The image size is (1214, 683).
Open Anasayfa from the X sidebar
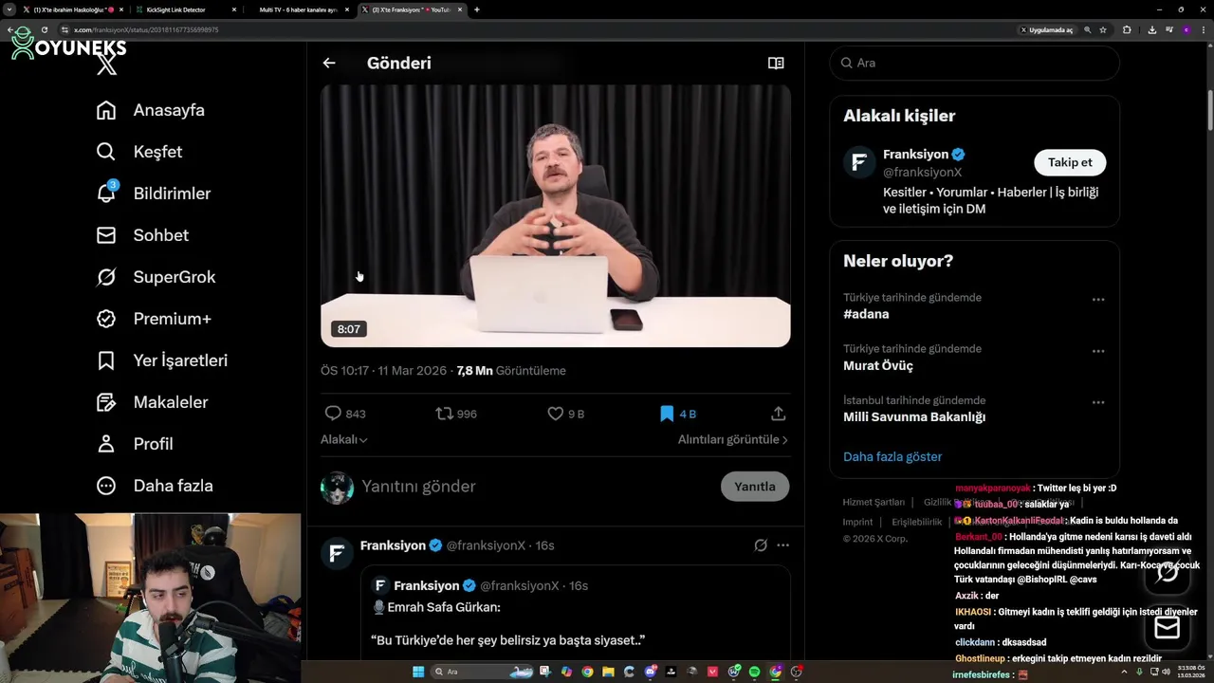tap(150, 110)
